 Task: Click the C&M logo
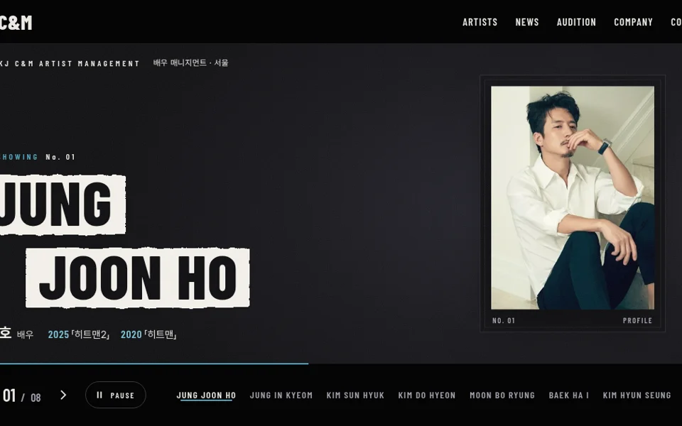coord(16,23)
